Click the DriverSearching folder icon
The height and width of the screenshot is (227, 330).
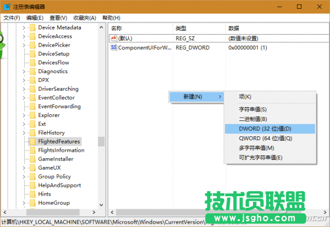[32, 89]
